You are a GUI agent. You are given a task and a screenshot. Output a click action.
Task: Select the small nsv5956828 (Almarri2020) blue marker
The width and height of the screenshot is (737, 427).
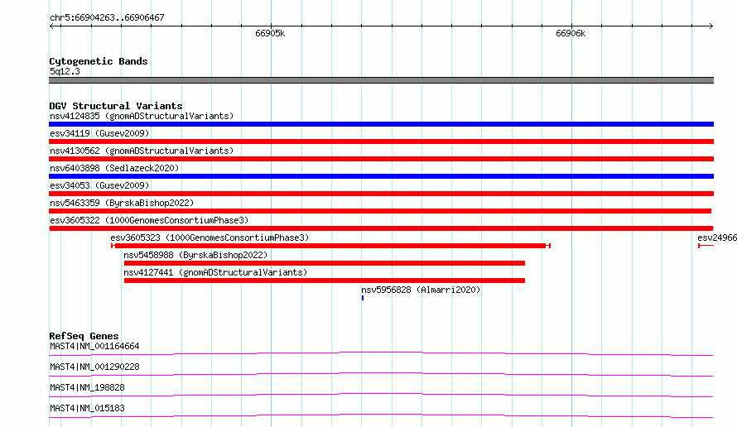[363, 298]
